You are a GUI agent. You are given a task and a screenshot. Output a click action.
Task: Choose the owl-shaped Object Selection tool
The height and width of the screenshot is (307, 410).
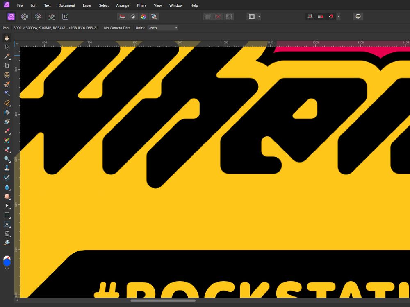7,75
